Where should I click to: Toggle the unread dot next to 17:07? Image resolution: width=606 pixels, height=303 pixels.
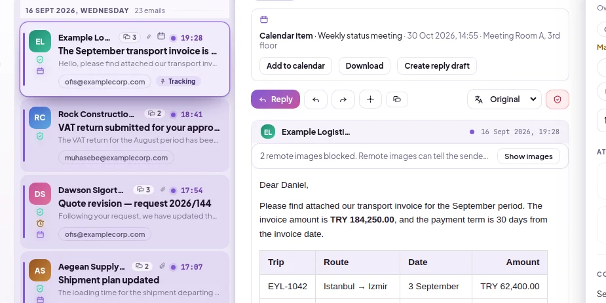tap(173, 267)
